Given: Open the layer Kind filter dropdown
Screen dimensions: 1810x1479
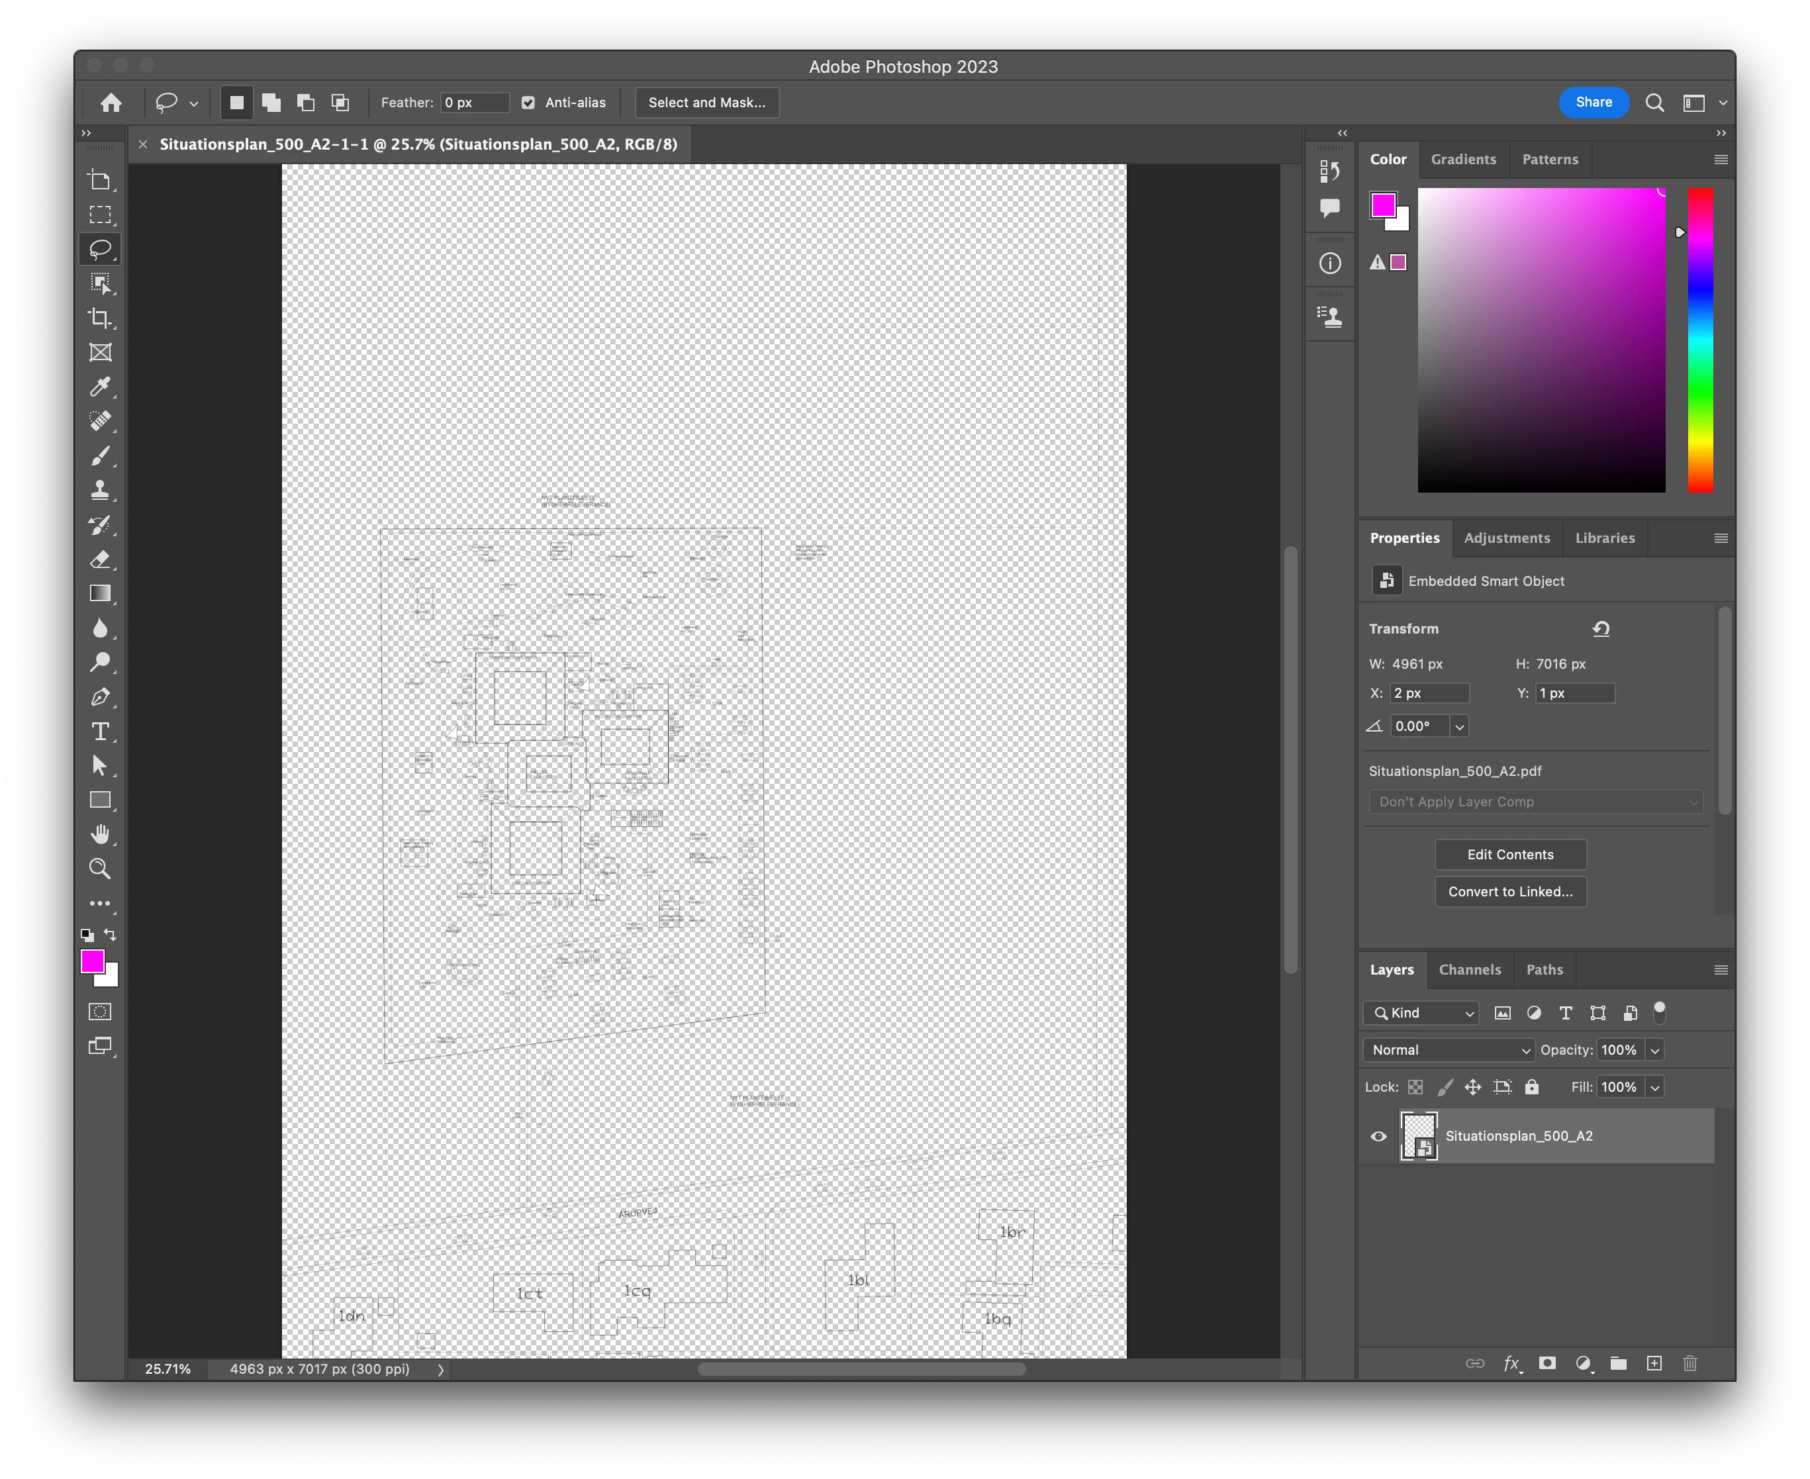Looking at the screenshot, I should click(1421, 1012).
